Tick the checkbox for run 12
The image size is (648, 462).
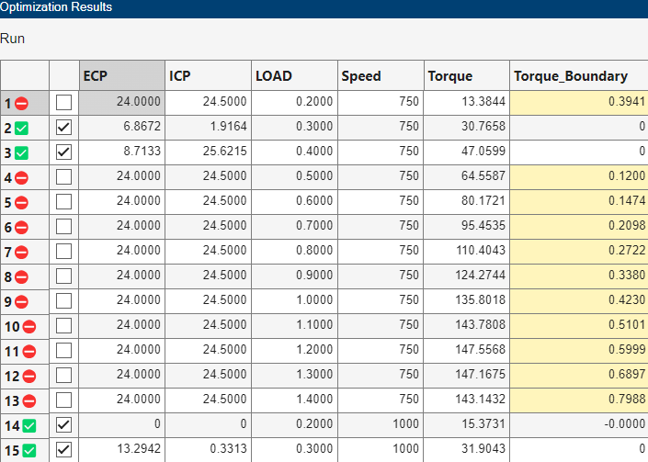click(63, 375)
